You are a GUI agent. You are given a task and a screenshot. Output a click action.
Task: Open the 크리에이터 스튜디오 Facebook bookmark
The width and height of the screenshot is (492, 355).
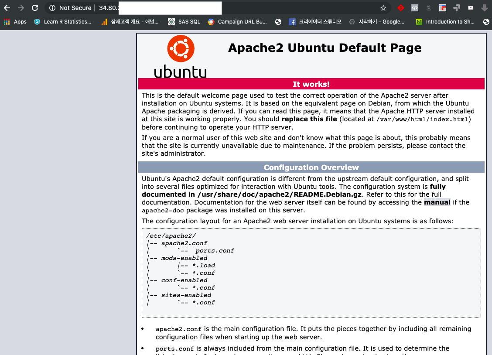tap(315, 22)
